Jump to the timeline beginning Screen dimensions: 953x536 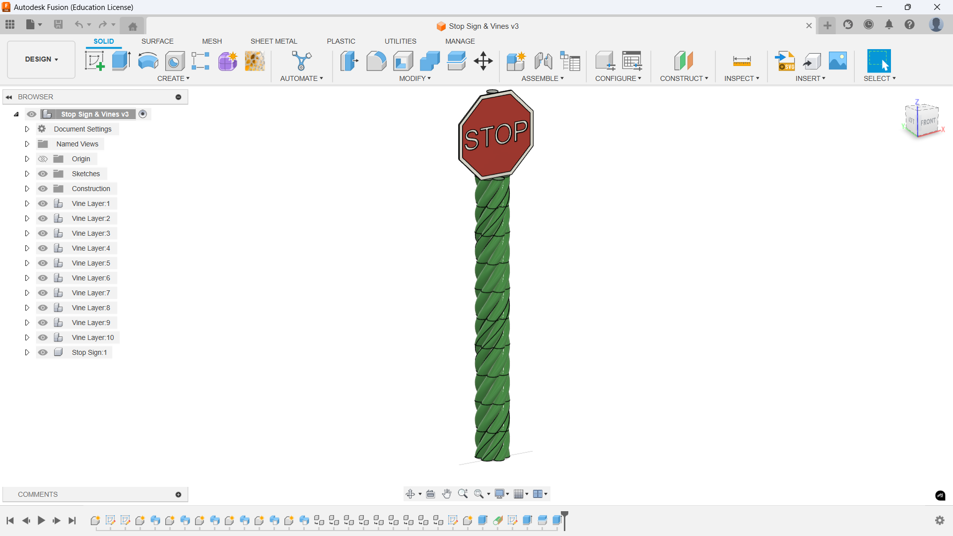point(10,520)
